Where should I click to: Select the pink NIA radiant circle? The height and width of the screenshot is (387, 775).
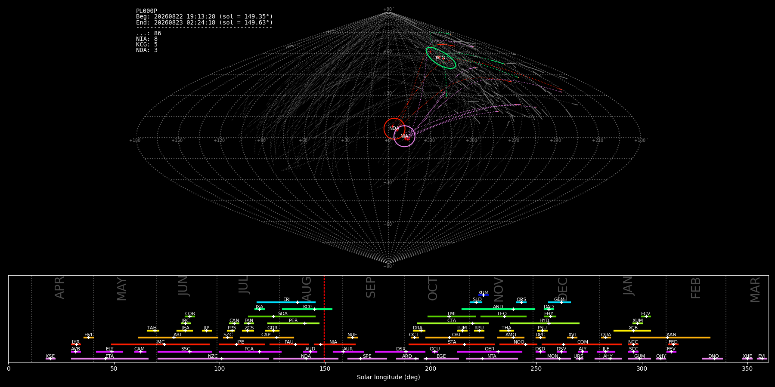(x=404, y=136)
